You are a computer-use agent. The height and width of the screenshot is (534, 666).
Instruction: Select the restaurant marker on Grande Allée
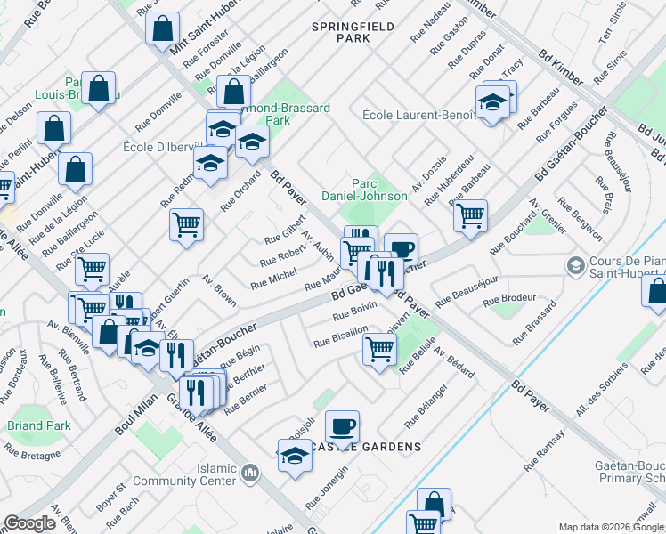coord(196,394)
